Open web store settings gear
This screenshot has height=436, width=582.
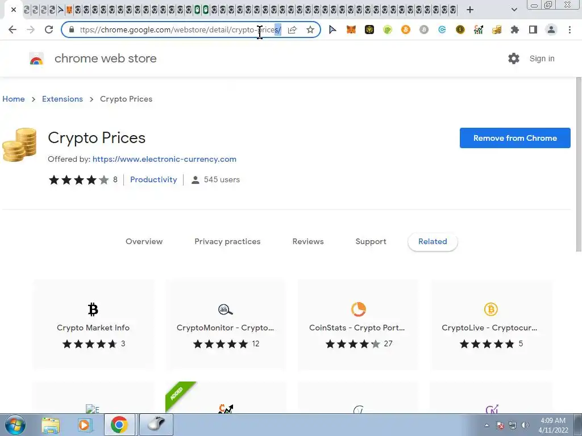point(514,58)
